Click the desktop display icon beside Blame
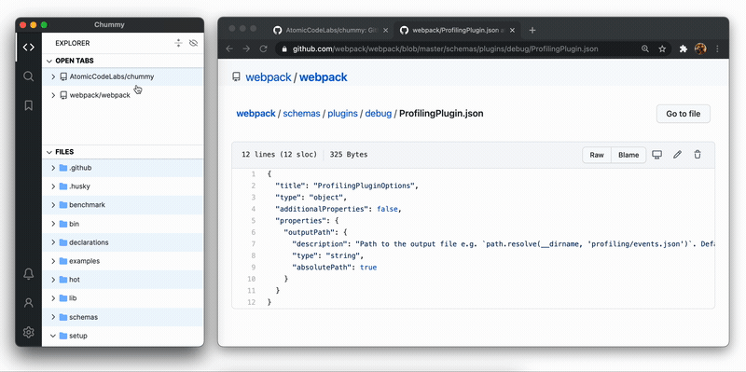This screenshot has height=372, width=746. (657, 155)
